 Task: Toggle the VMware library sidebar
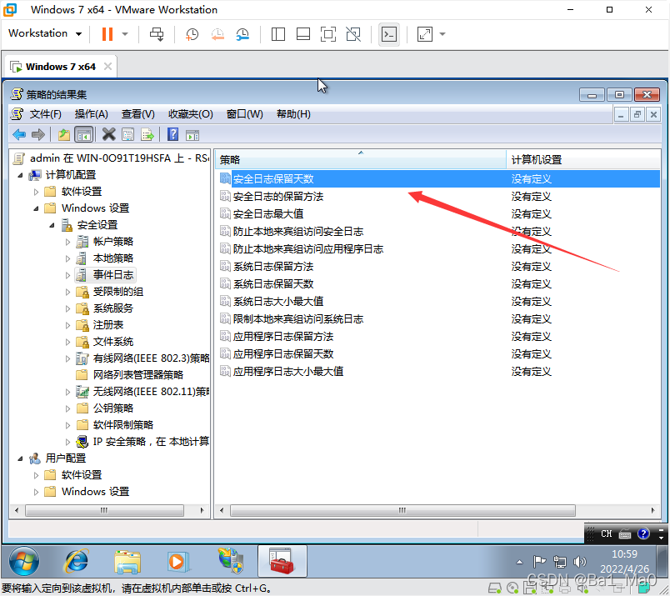[x=278, y=34]
